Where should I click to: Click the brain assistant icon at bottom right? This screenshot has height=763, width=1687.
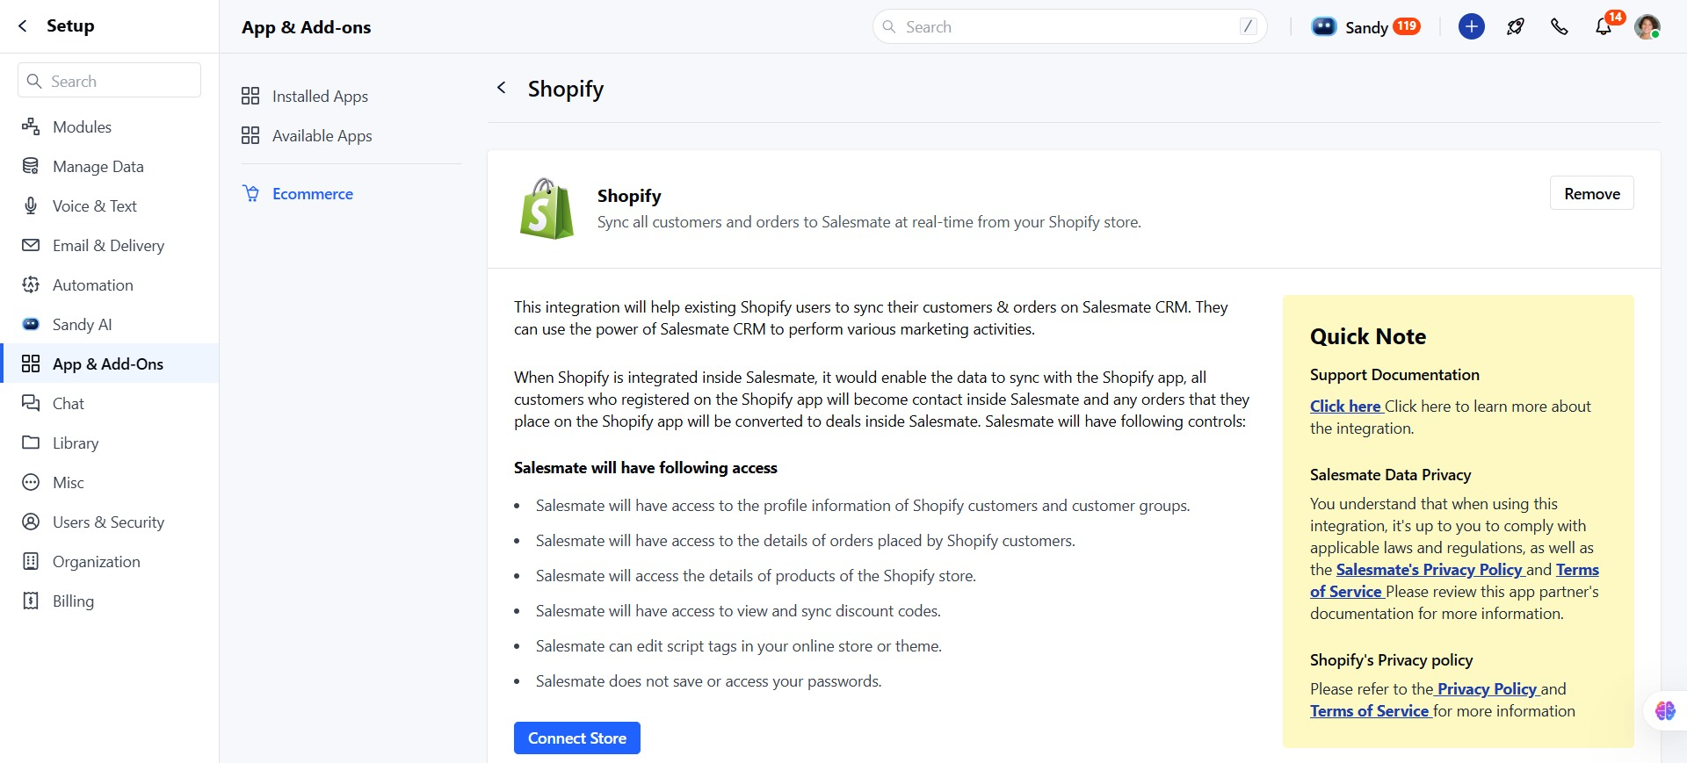[x=1664, y=710]
